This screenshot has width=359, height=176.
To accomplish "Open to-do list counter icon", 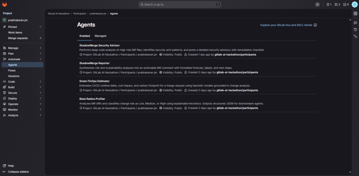I will (x=346, y=4).
